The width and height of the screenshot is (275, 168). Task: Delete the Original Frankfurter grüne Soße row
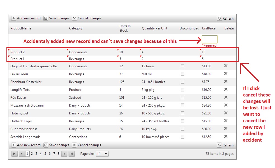[226, 66]
